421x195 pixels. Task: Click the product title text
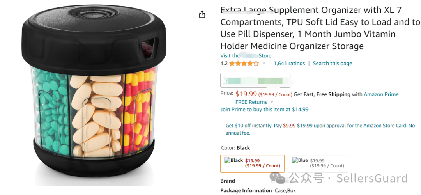[x=320, y=28]
